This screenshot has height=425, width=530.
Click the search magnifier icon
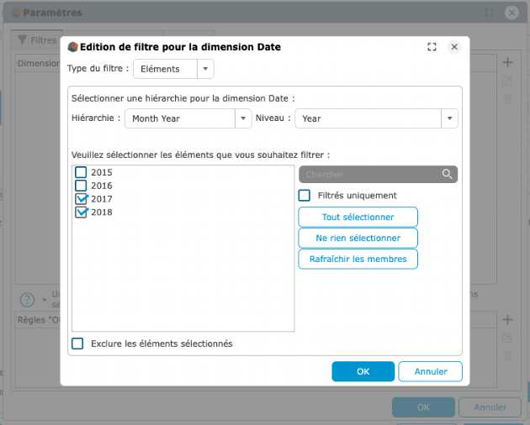pos(448,175)
